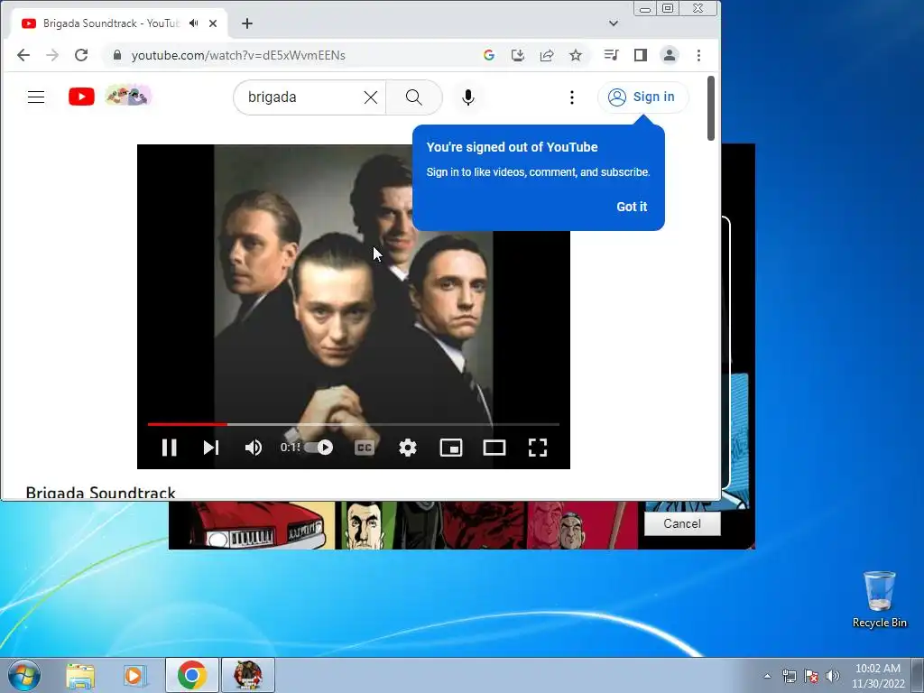Screen dimensions: 924x693
Task: Click Cancel in the background GTA window
Action: click(682, 524)
